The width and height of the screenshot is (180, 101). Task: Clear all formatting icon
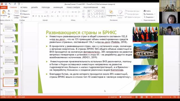[x=59, y=12]
